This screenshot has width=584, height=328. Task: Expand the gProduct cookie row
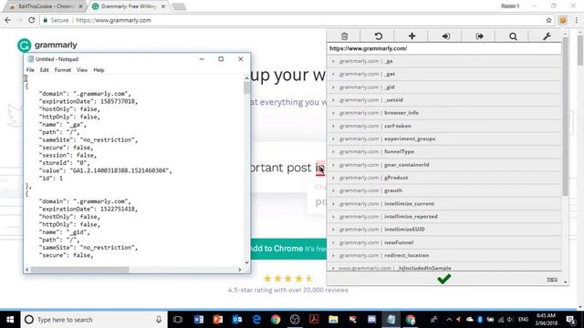pyautogui.click(x=444, y=178)
